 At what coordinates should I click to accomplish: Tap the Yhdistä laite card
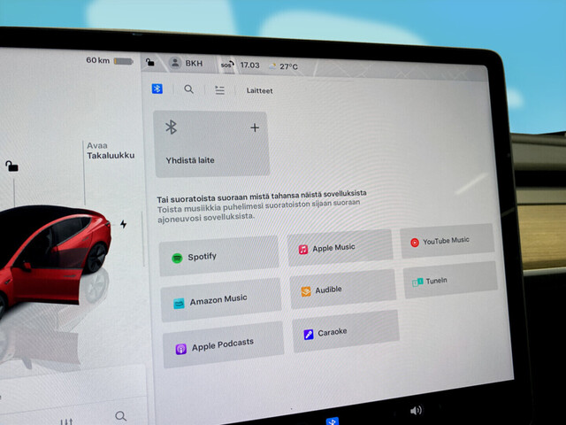click(212, 143)
